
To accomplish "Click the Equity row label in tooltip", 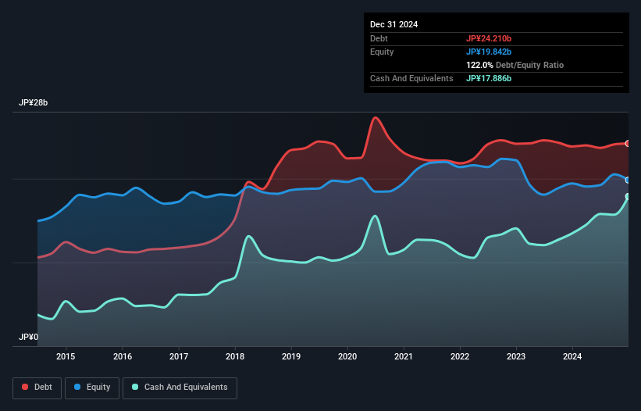I will tap(382, 52).
